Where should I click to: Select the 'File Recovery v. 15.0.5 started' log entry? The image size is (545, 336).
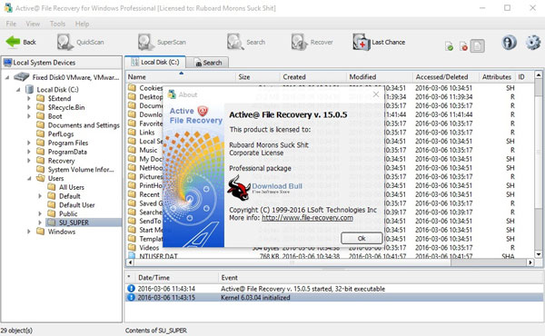pyautogui.click(x=334, y=289)
